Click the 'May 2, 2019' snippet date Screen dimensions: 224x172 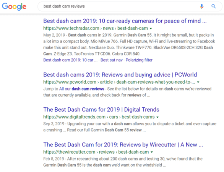point(54,35)
